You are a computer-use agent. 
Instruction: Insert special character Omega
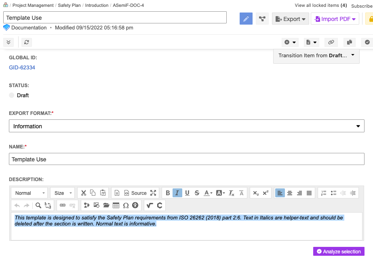tap(126, 205)
